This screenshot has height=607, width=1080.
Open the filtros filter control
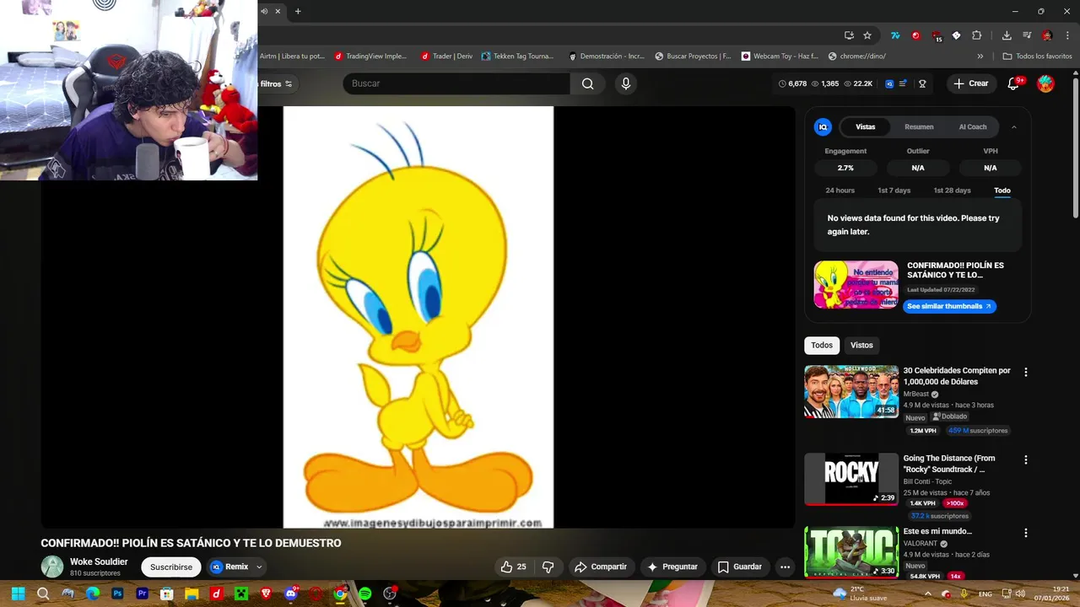(x=276, y=83)
